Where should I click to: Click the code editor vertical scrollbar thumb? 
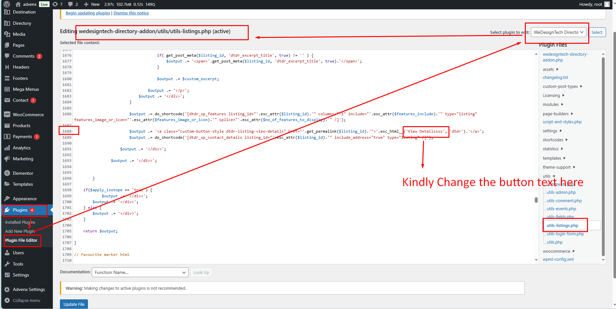pos(536,200)
